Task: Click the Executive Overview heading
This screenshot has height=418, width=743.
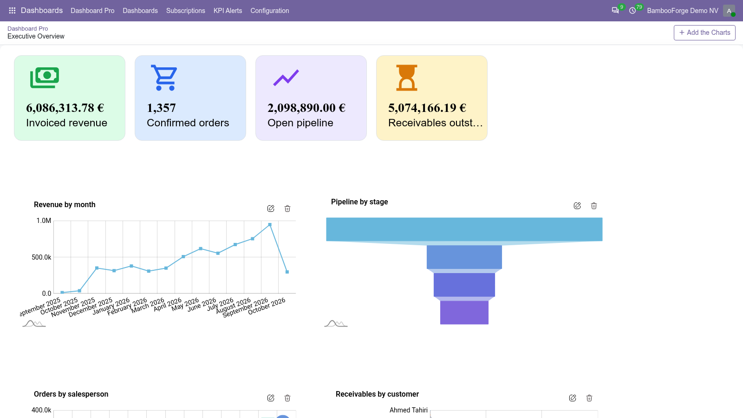Action: coord(36,36)
